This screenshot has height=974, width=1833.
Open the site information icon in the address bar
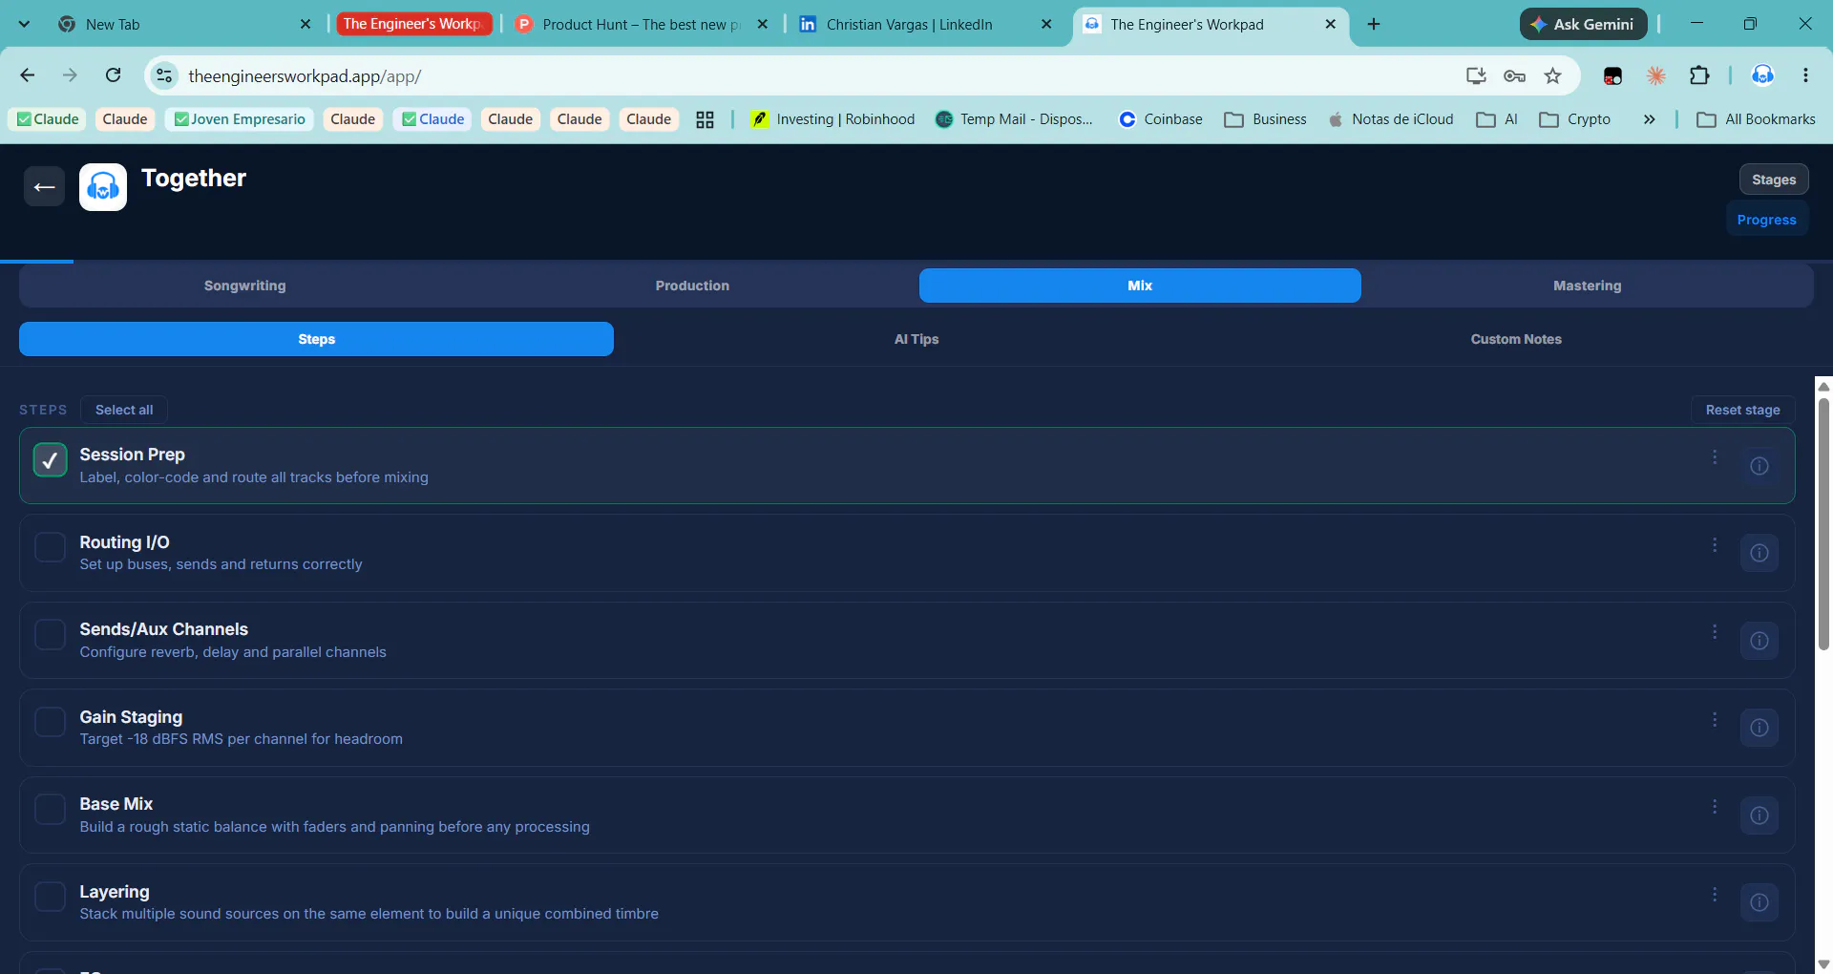[x=164, y=75]
